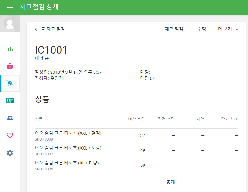248x192 pixels.
Task: Open the bar chart dashboard icon
Action: pyautogui.click(x=10, y=49)
